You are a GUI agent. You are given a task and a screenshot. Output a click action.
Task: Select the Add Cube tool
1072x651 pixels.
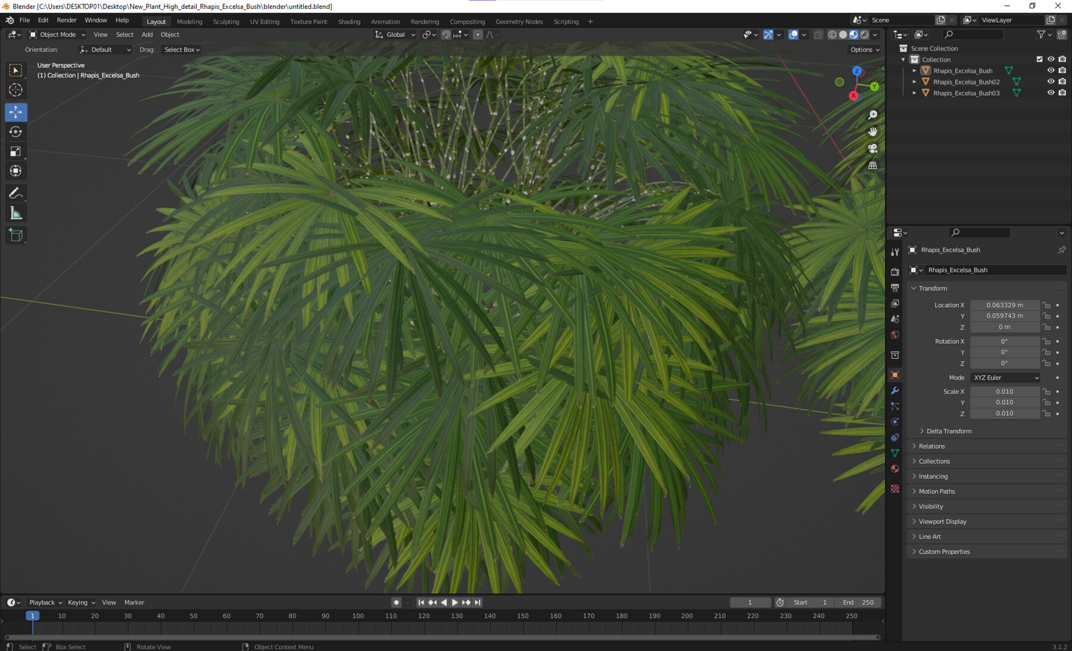pyautogui.click(x=16, y=234)
